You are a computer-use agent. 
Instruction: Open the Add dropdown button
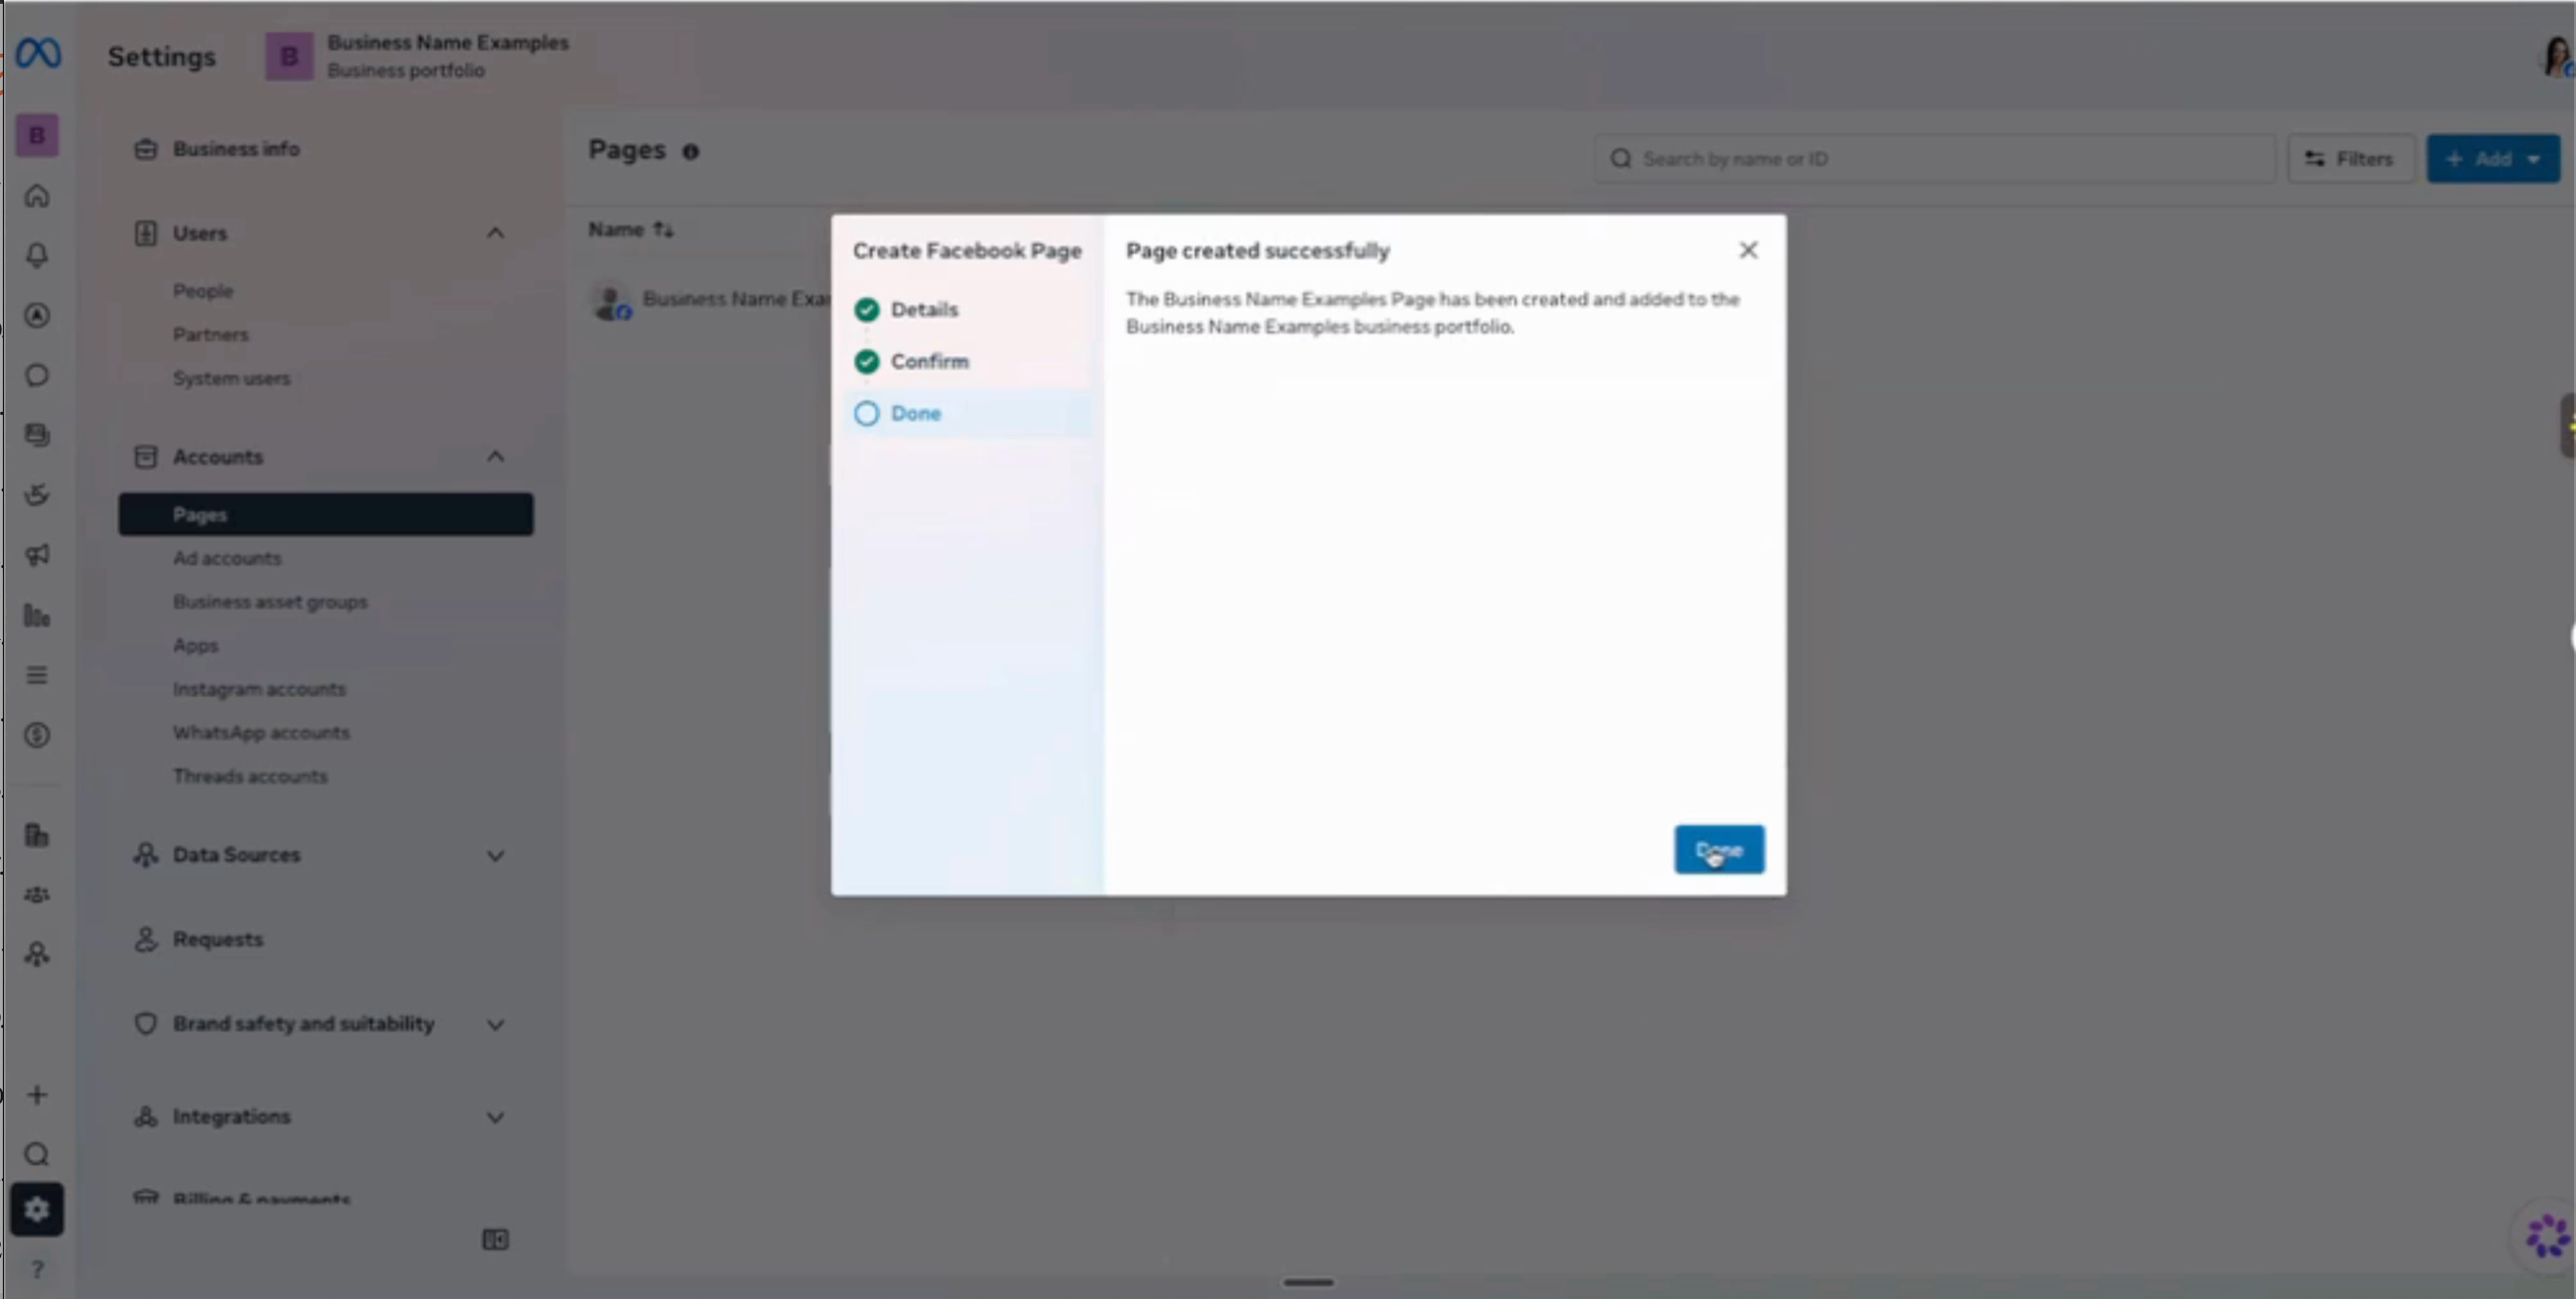click(x=2492, y=159)
